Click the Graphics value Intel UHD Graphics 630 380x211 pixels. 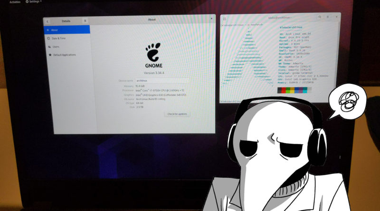click(x=161, y=95)
